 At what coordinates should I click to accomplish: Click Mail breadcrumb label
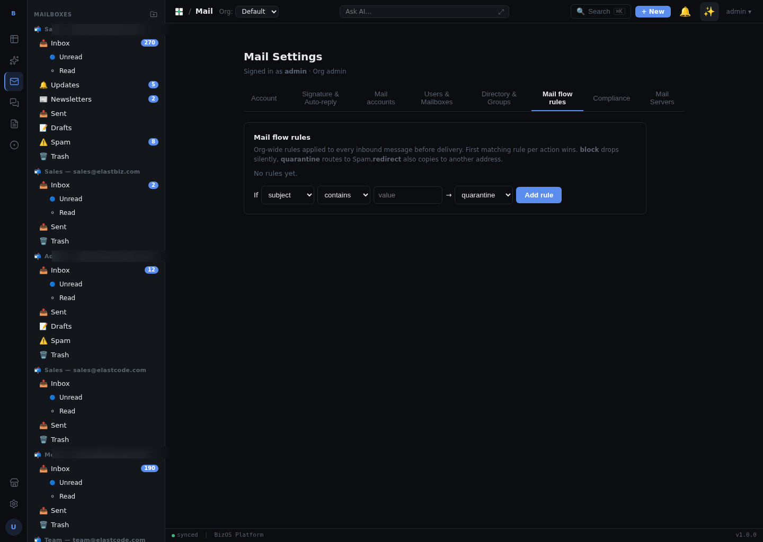click(204, 12)
